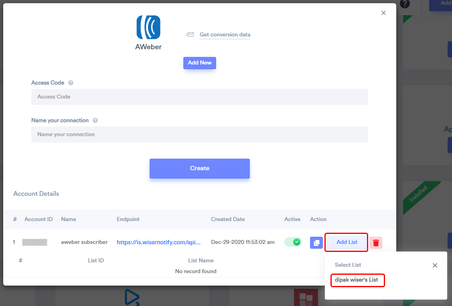Click Add List for aweber subscriber
Viewport: 452px width, 306px height.
tap(347, 242)
